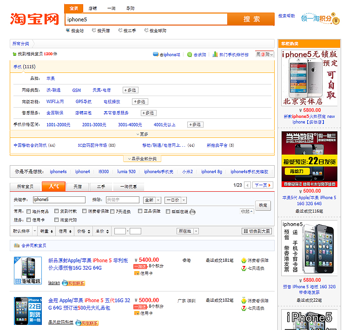Open the 所在地 location dropdown
Screen dimensions: 349x330
click(188, 231)
